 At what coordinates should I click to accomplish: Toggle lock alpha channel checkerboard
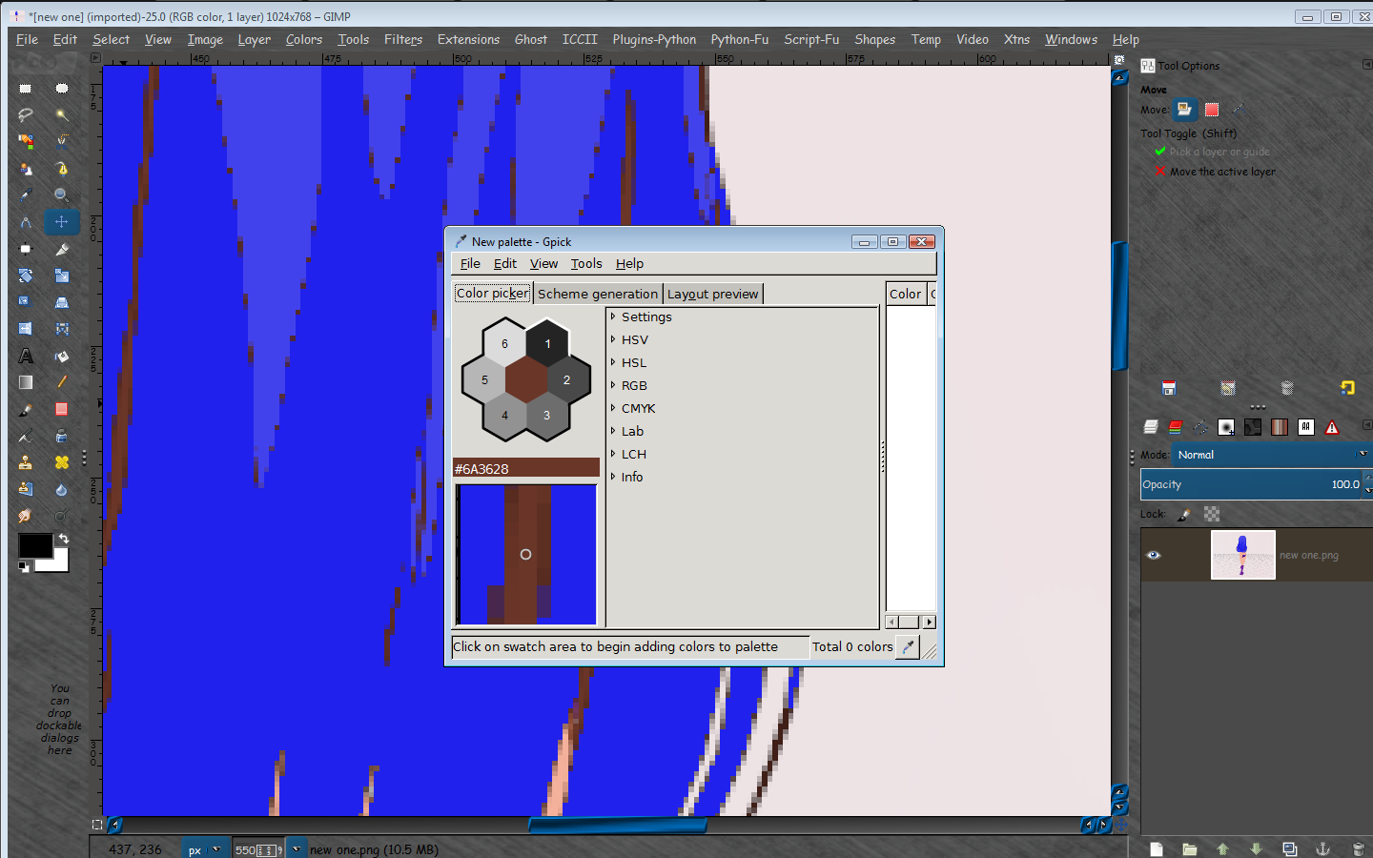(1212, 515)
